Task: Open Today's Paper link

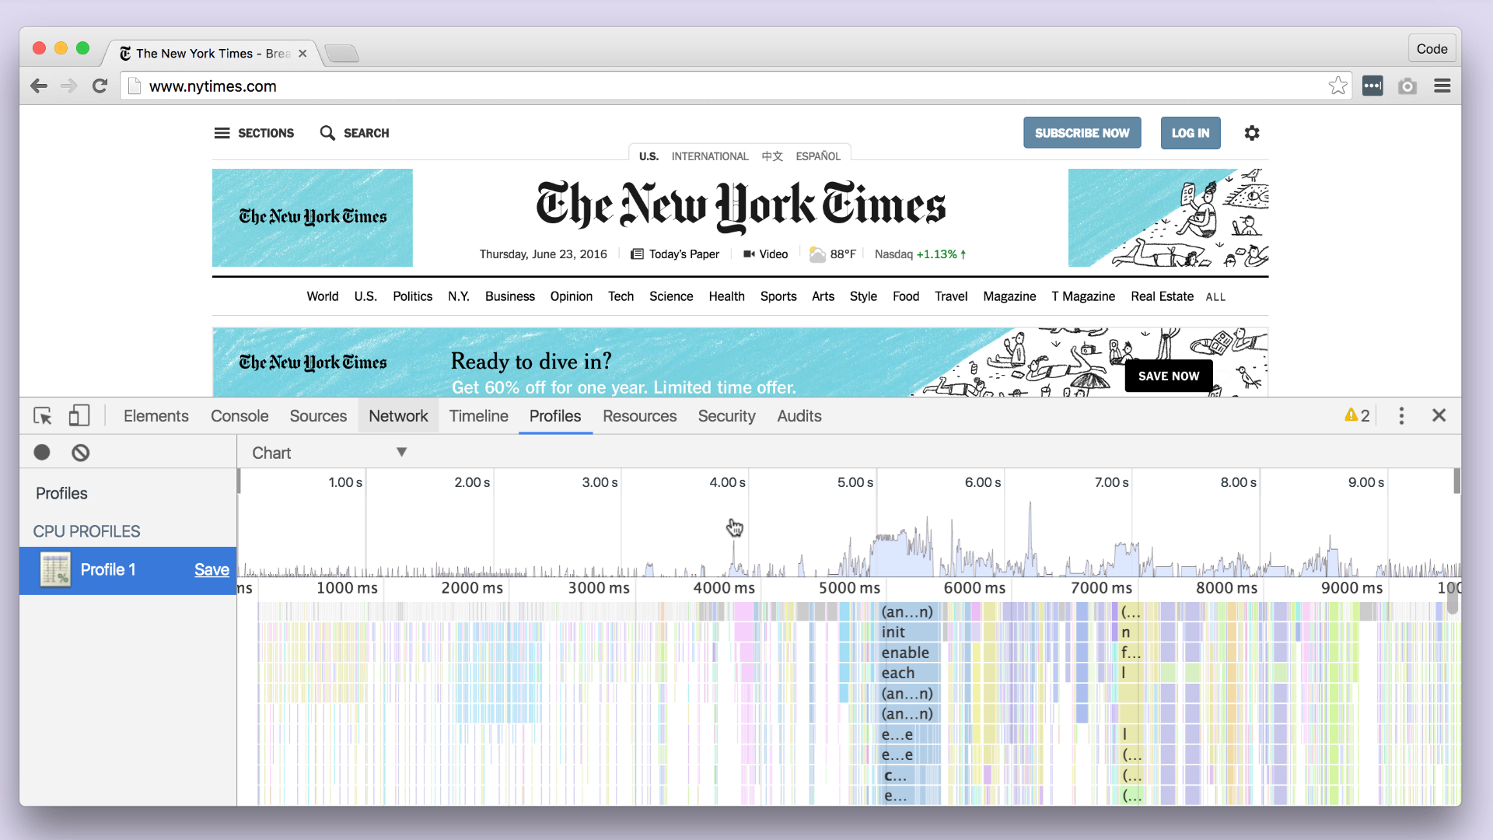Action: point(675,254)
